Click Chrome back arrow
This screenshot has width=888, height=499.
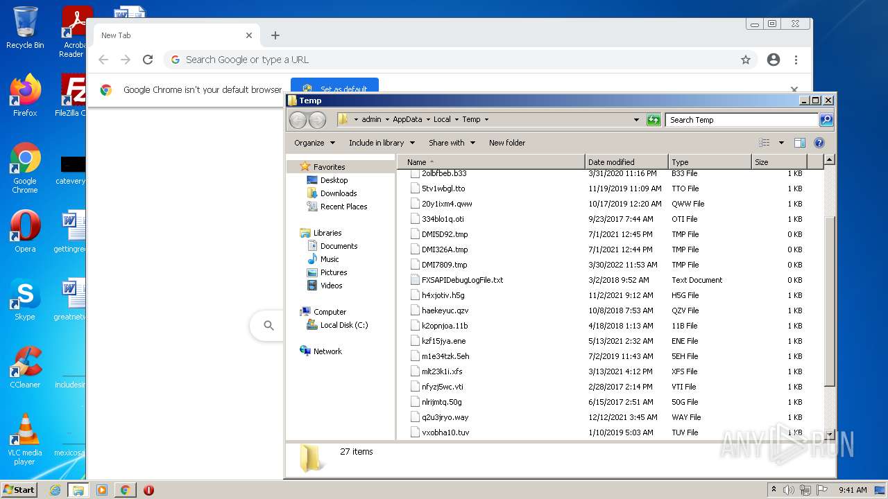103,60
